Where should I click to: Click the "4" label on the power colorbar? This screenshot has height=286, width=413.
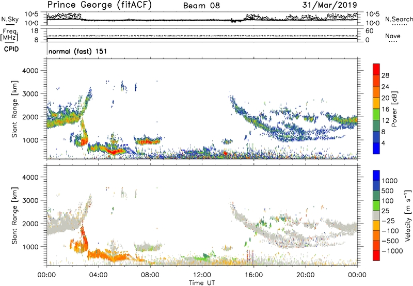383,144
